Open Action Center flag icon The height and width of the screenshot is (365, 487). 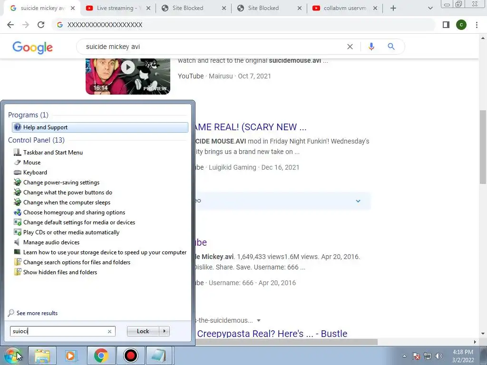416,356
